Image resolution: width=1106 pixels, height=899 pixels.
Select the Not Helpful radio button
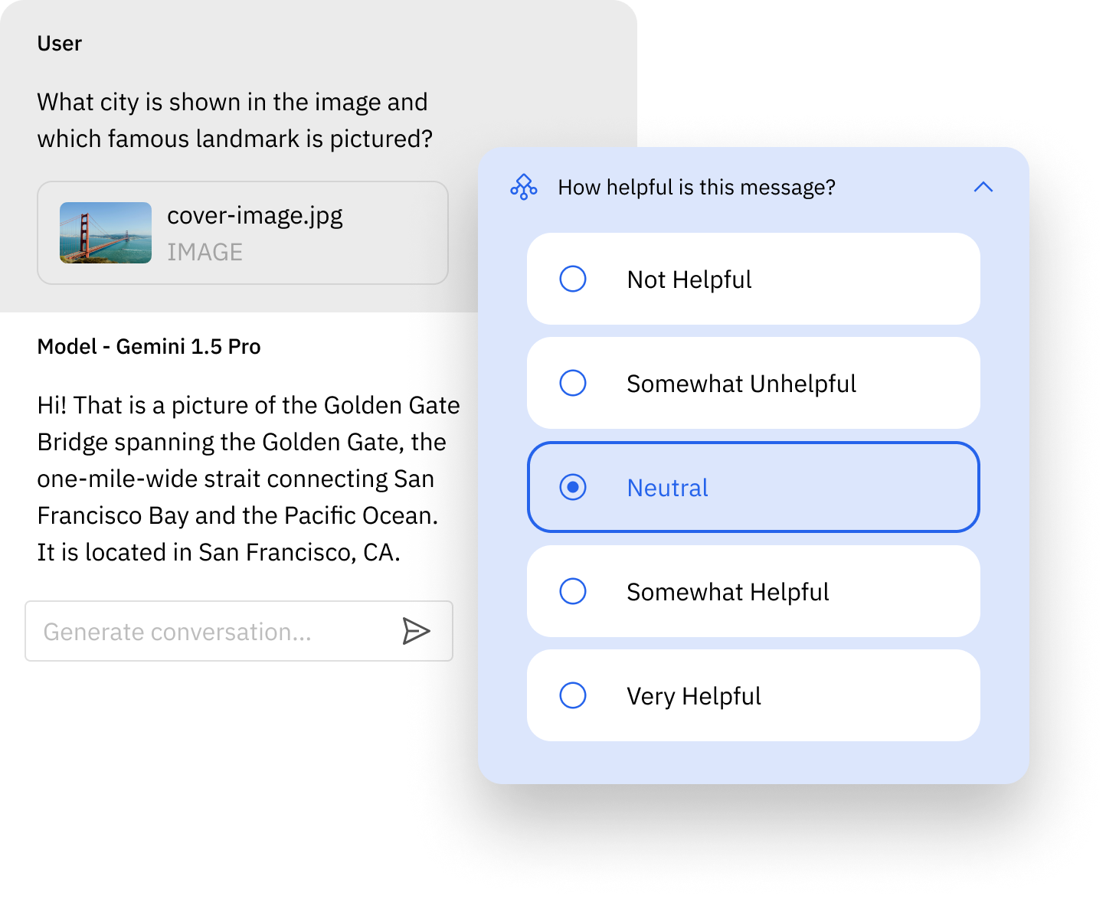coord(573,279)
